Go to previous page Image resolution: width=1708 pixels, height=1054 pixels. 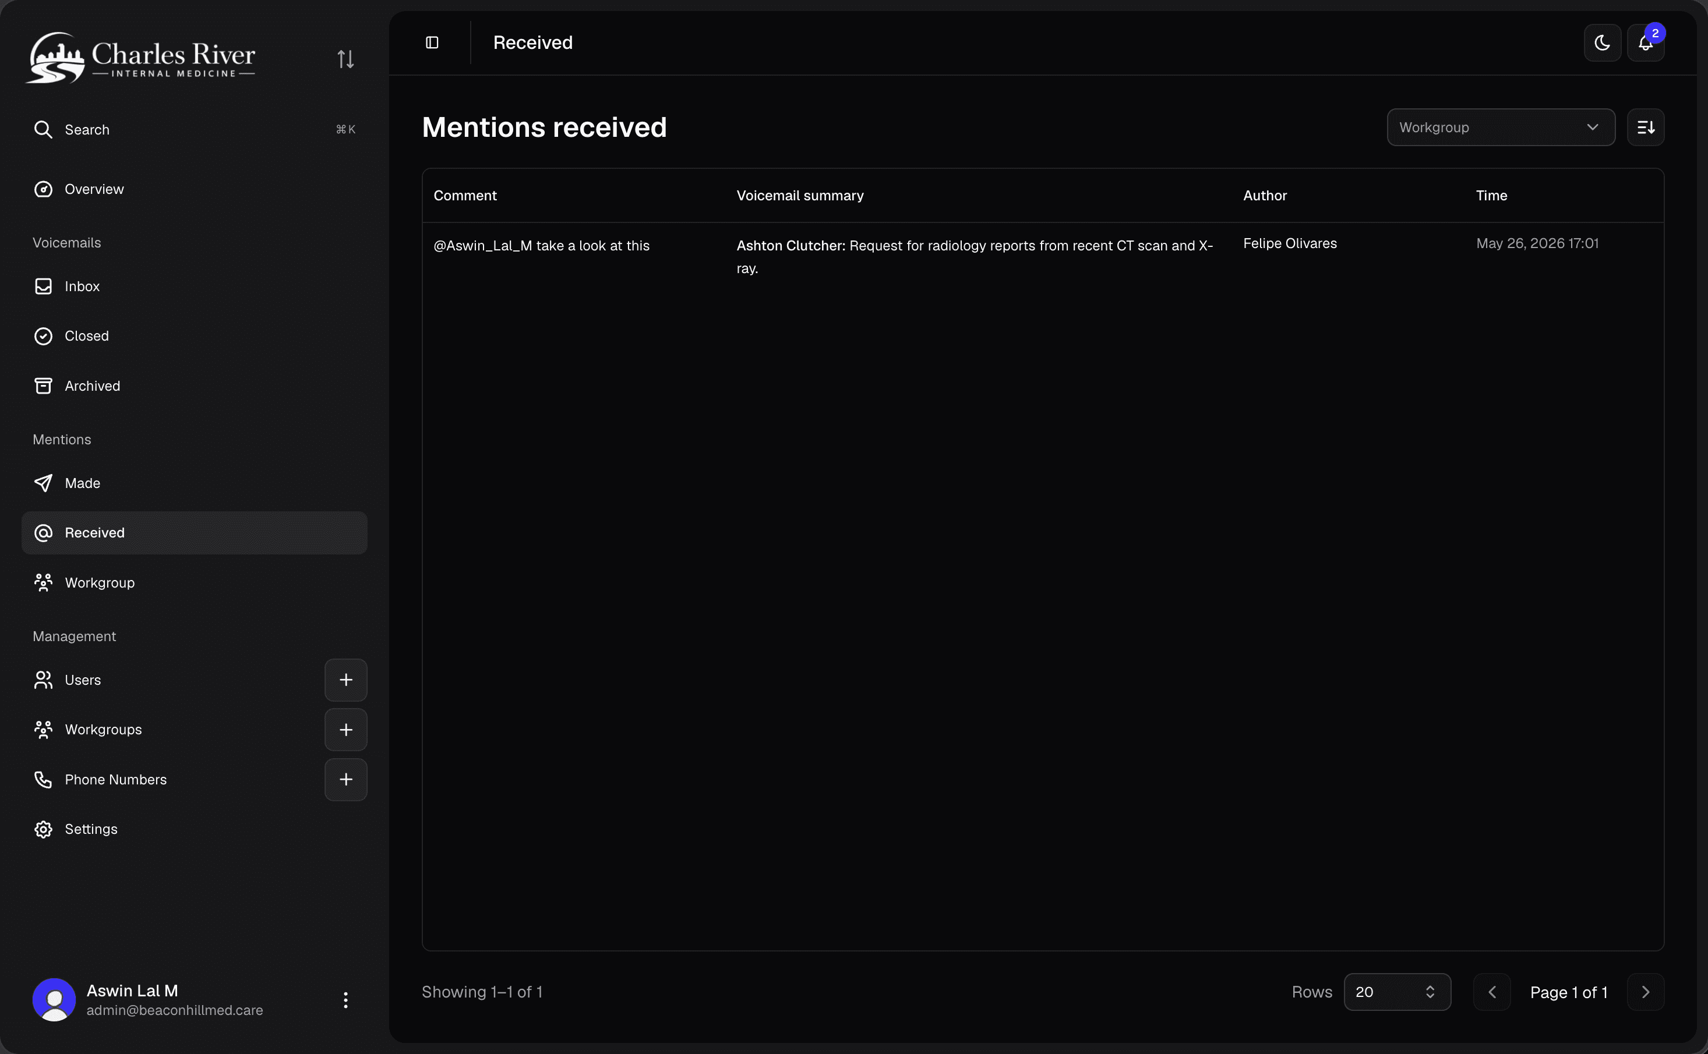1492,992
